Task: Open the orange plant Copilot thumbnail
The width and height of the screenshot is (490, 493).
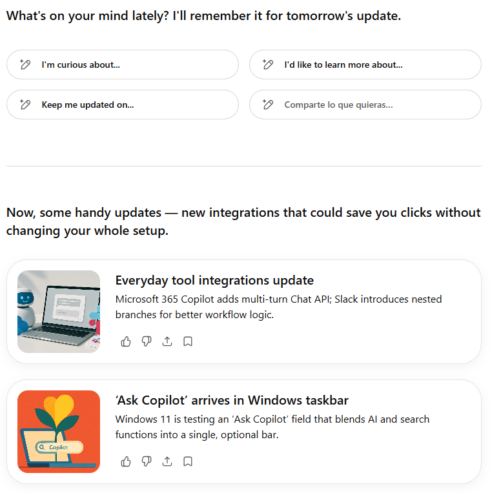Action: coord(59,432)
